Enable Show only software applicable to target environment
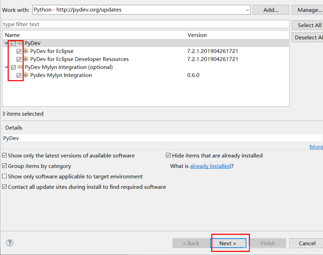 pos(5,176)
